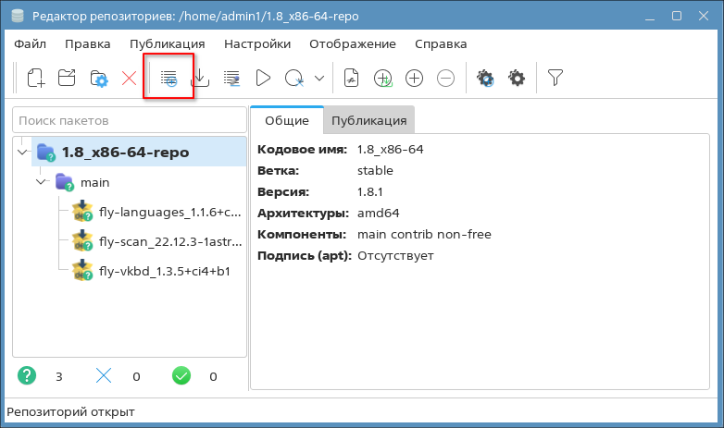This screenshot has height=428, width=724.
Task: Click the red X delete icon in toolbar
Action: (x=129, y=79)
